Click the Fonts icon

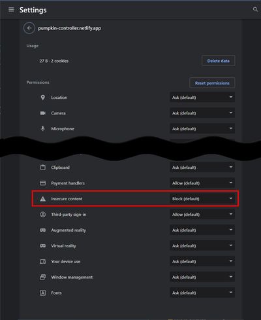(x=43, y=293)
